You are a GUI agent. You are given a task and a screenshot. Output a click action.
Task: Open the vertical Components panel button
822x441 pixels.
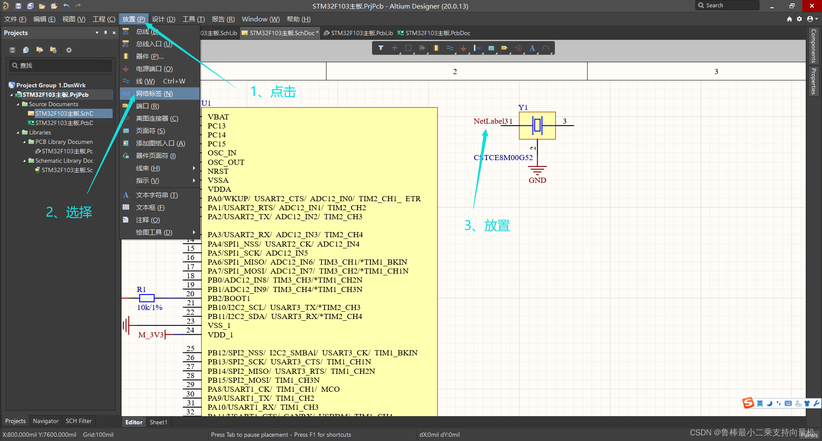click(813, 46)
